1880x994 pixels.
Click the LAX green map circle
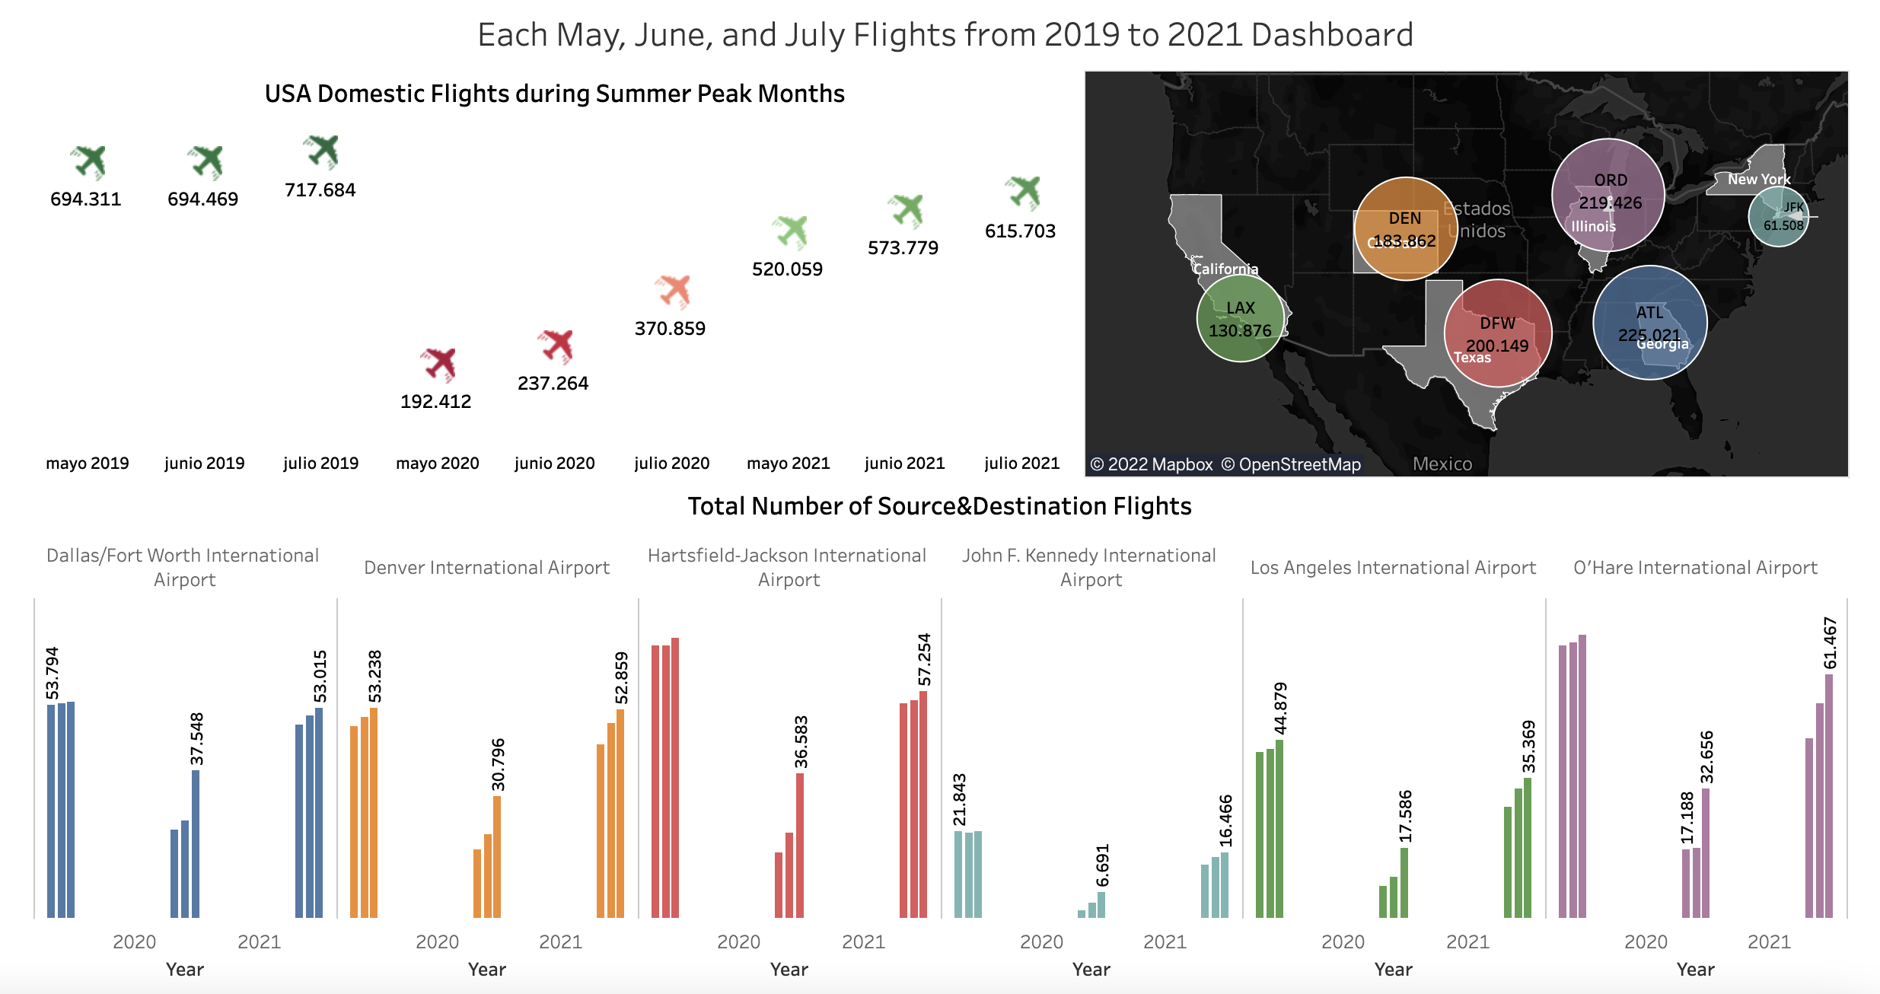click(x=1240, y=318)
